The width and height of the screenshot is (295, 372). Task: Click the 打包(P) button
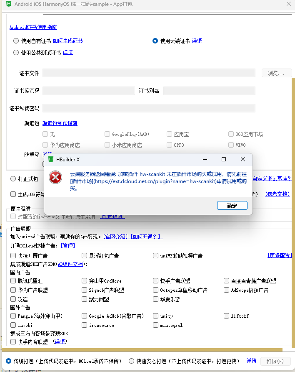[x=275, y=361]
